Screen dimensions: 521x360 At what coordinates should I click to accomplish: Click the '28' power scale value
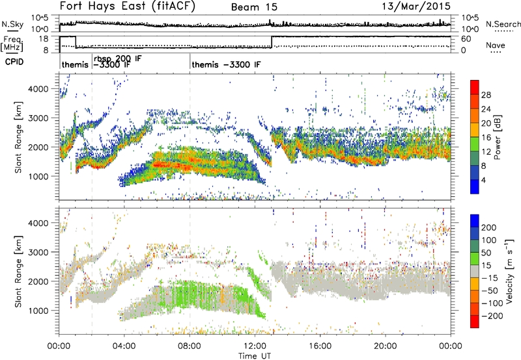pos(486,95)
